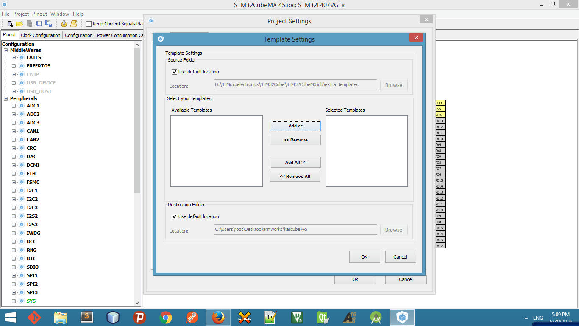Viewport: 579px width, 326px height.
Task: Switch to the Configuration tab
Action: 79,35
